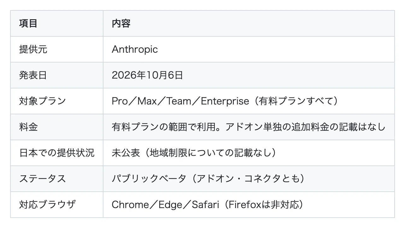The height and width of the screenshot is (228, 405).
Task: Click the アドオン・コネクタとも parenthetical text
Action: coord(248,179)
